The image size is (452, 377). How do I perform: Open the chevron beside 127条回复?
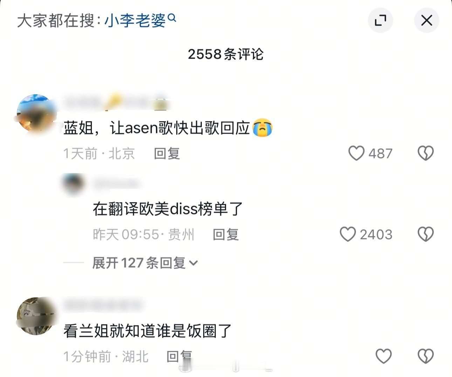pos(193,263)
